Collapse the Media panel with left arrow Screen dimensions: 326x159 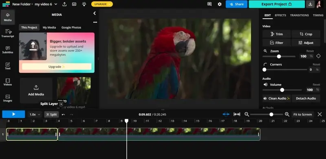[95, 13]
